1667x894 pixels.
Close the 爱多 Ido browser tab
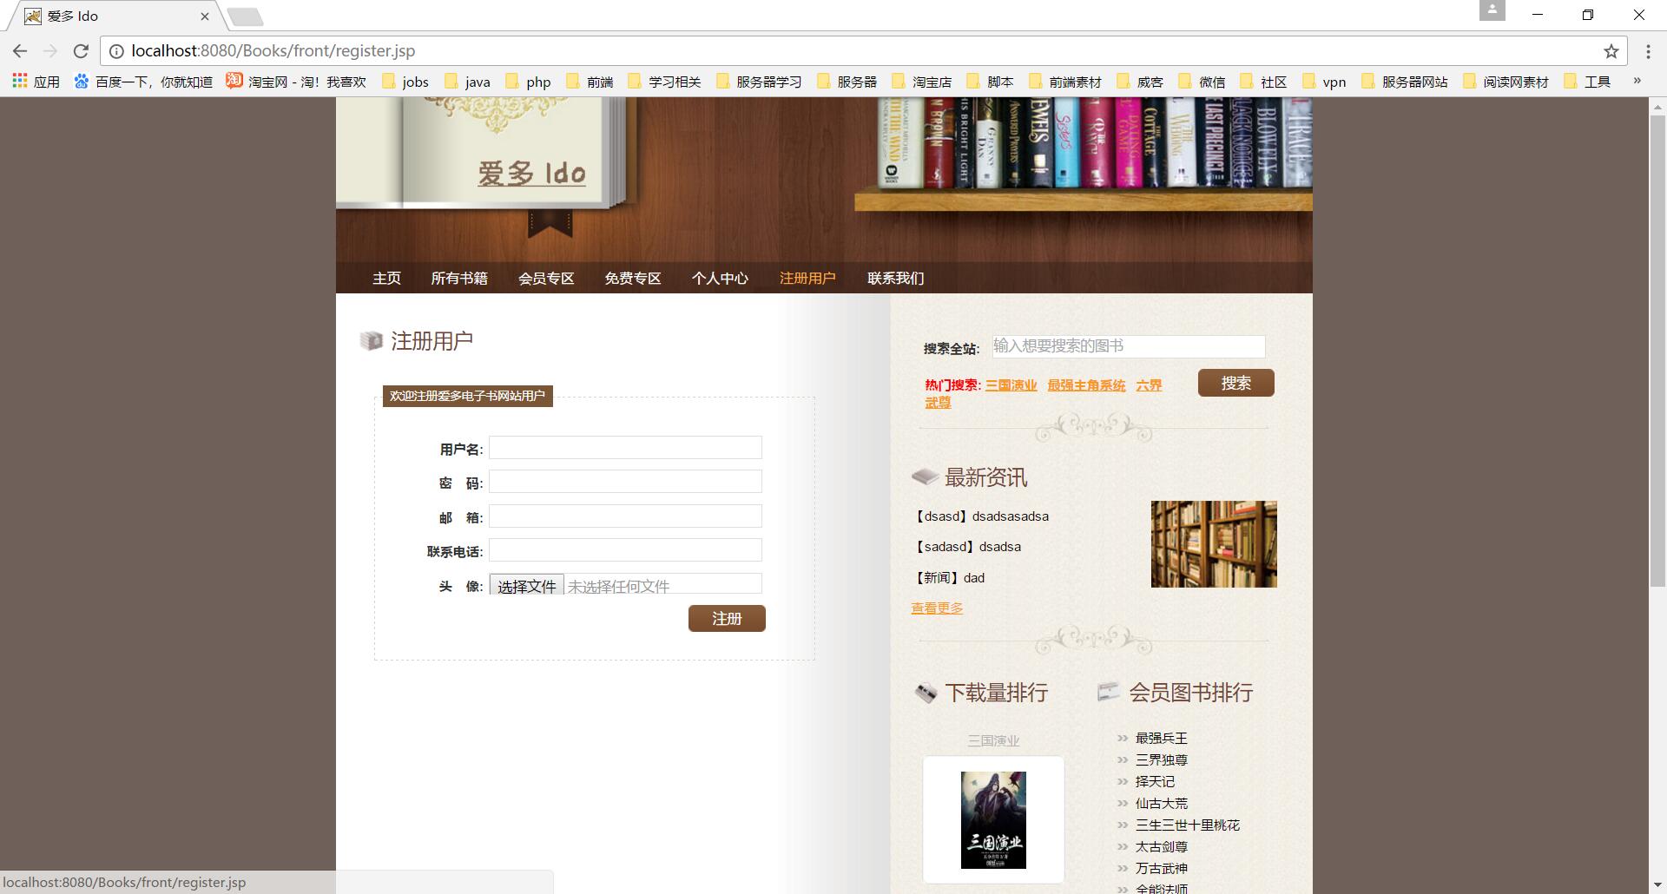point(205,16)
